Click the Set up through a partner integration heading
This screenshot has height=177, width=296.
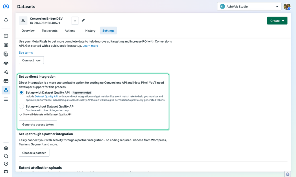pos(46,134)
